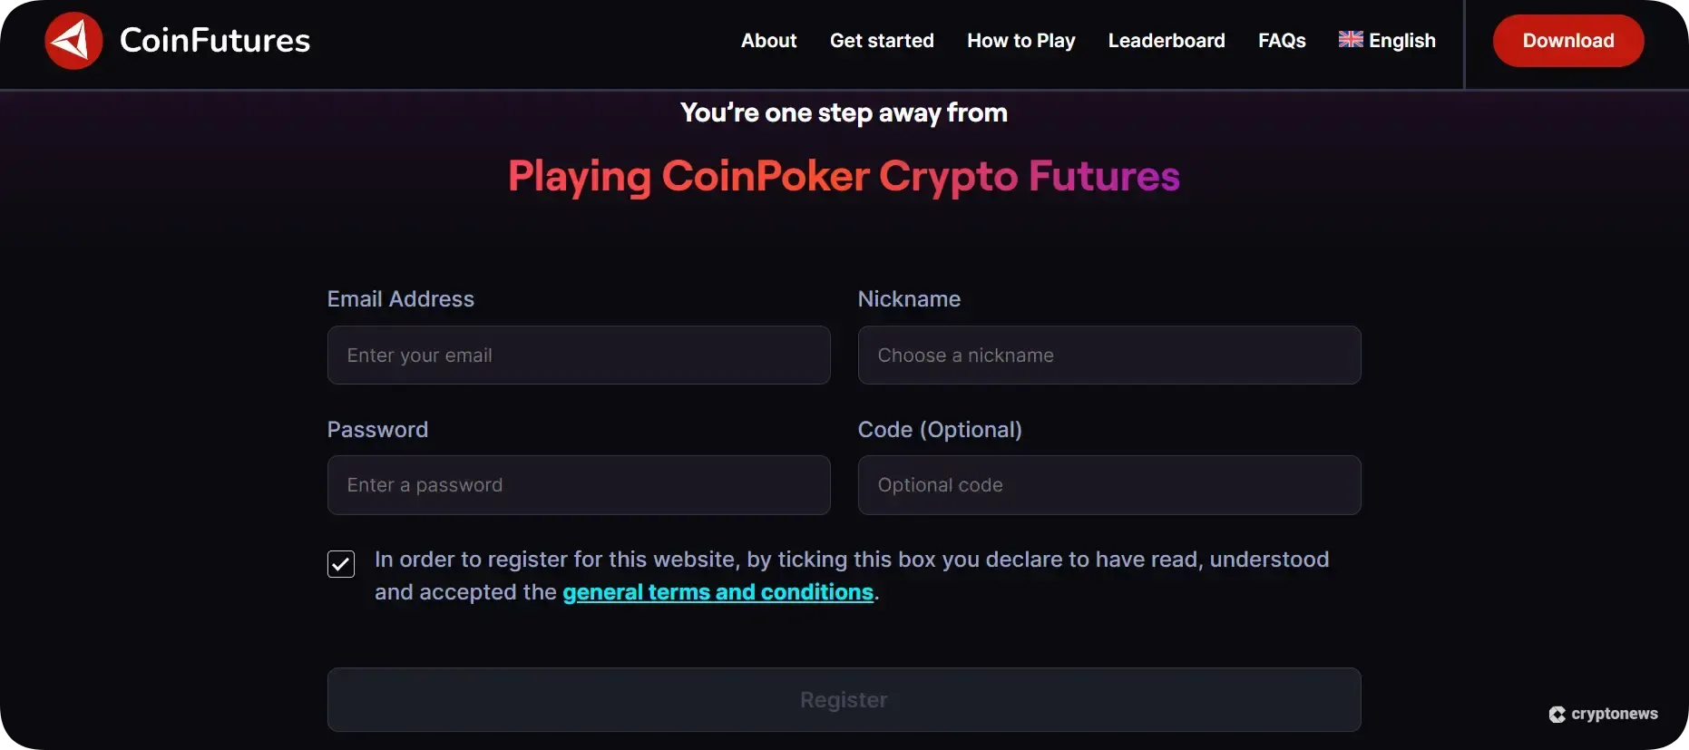Click the CoinFutures wordmark in the header
This screenshot has width=1689, height=750.
[214, 40]
